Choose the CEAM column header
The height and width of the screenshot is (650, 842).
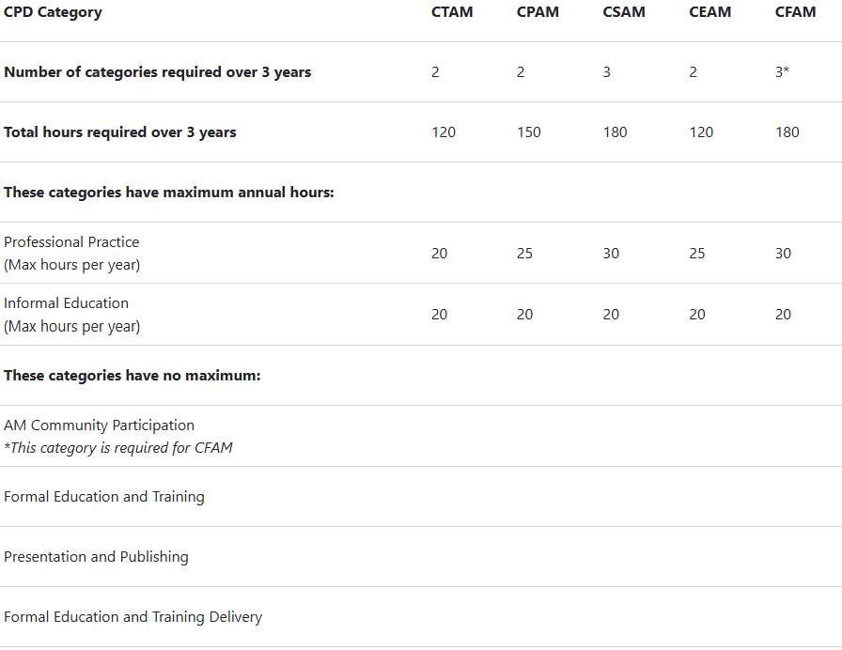[709, 12]
